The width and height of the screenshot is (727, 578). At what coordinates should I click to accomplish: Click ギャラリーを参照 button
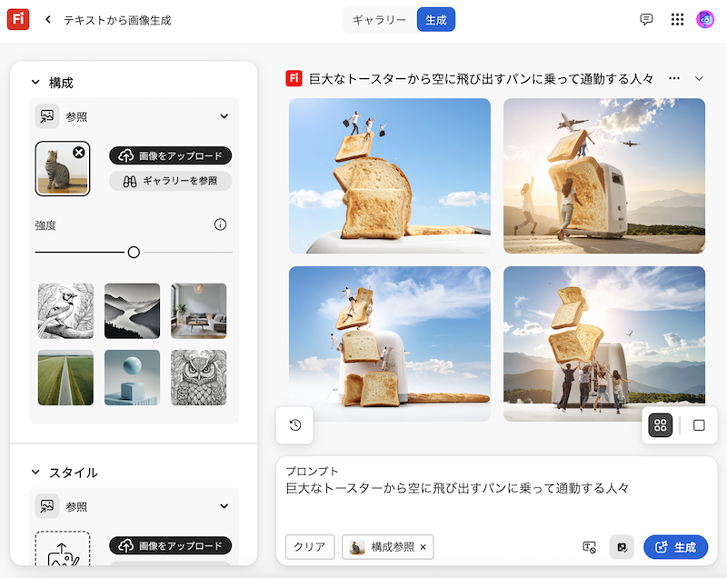click(x=171, y=181)
